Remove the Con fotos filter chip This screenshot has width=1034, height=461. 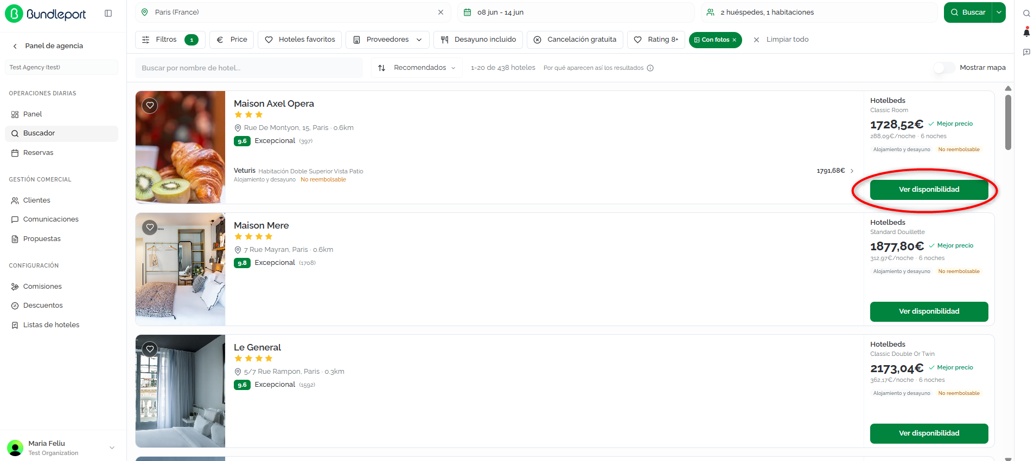[x=735, y=40]
